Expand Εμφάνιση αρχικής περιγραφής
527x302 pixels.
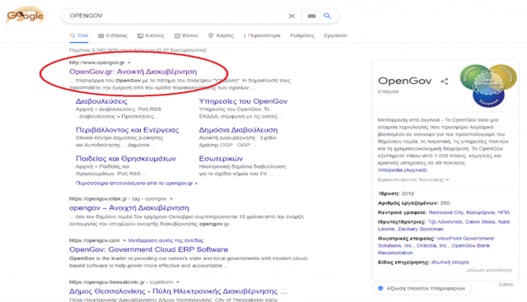(x=413, y=179)
